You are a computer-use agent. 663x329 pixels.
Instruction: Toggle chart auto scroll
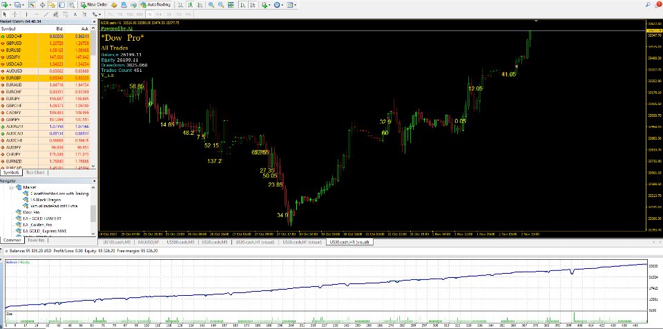coord(243,5)
